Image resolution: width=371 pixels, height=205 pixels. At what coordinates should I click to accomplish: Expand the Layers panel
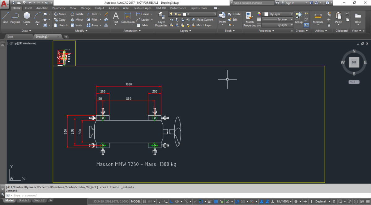pyautogui.click(x=185, y=31)
